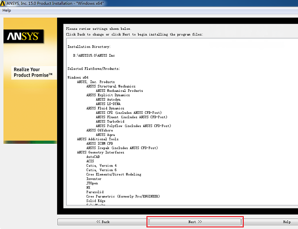Click the 'JTOpen' entry
This screenshot has height=229, width=298.
[92, 183]
